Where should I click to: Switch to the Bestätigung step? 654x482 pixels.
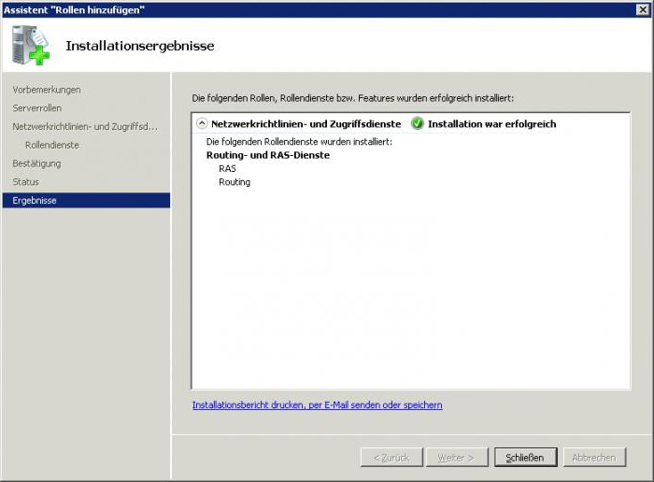(37, 163)
